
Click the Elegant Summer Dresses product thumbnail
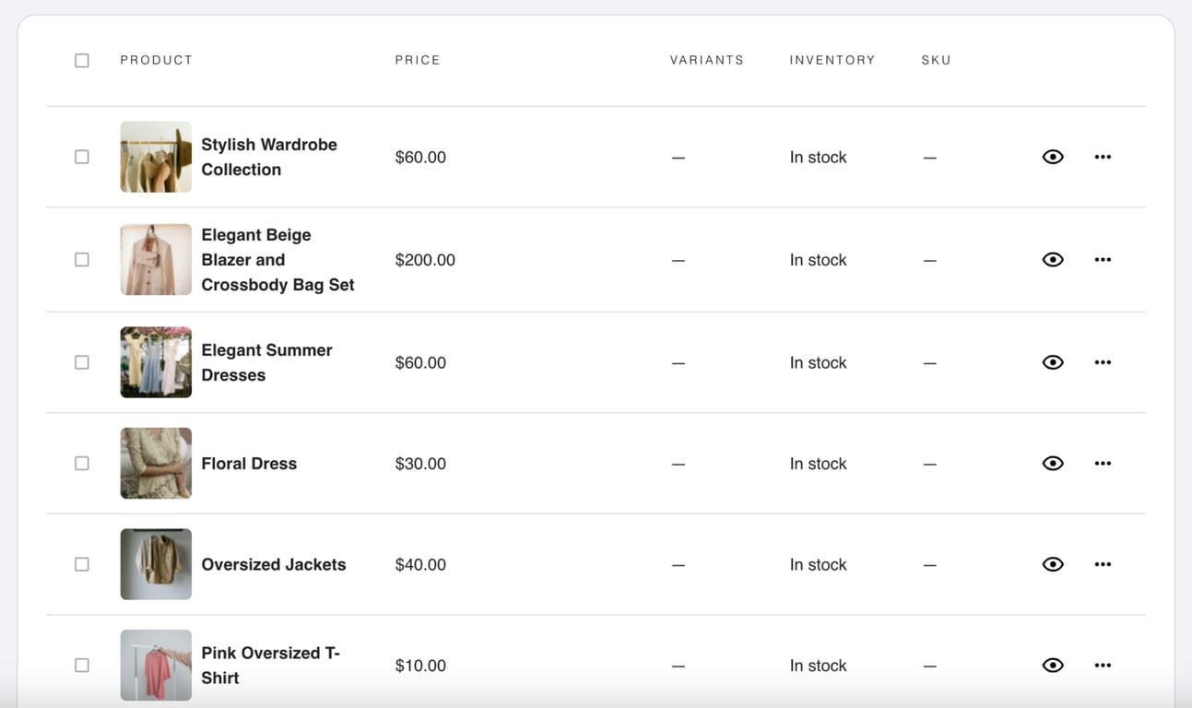point(155,361)
